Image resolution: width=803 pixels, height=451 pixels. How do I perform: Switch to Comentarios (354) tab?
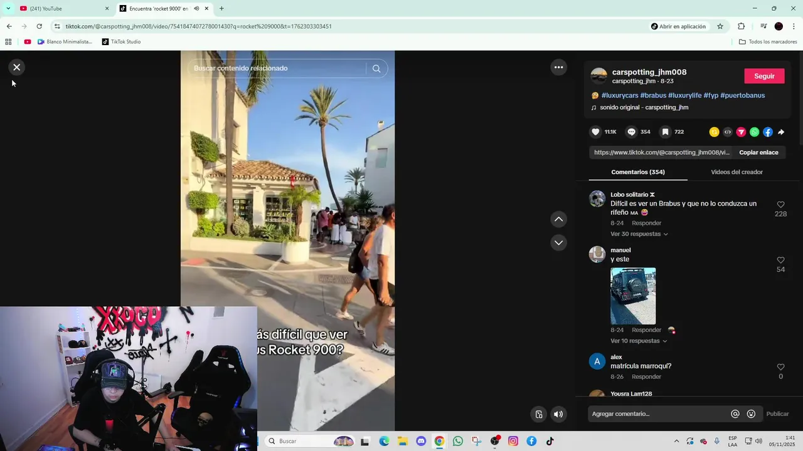(x=638, y=172)
